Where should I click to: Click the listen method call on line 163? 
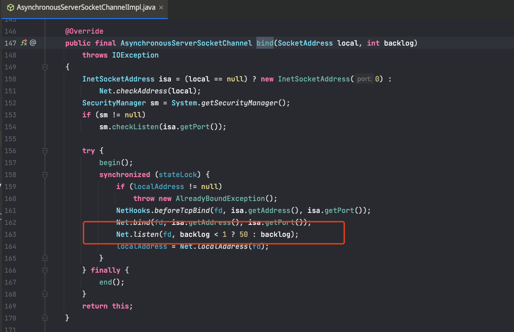[146, 234]
